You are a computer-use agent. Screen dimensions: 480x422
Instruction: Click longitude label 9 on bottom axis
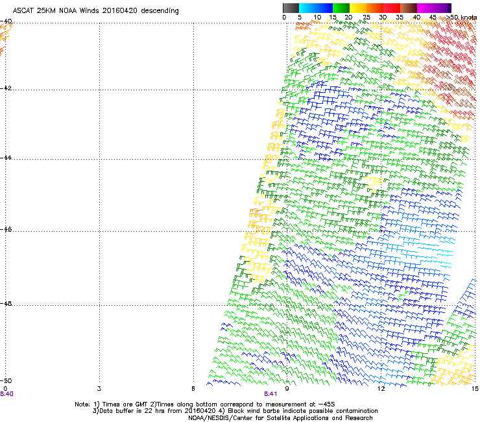click(x=287, y=389)
